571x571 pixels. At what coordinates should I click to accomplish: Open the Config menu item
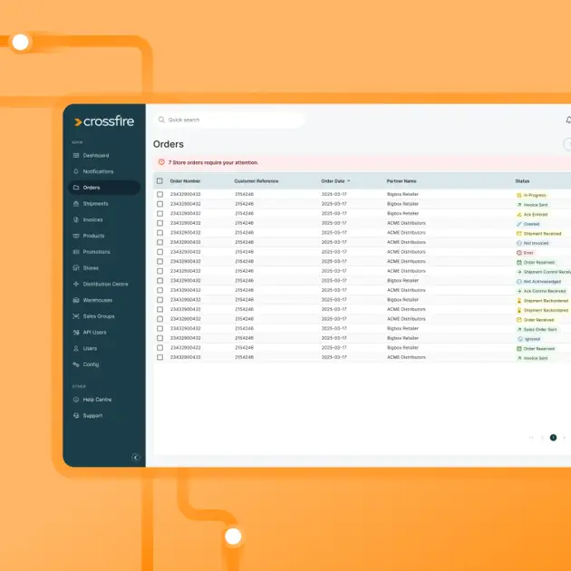[x=91, y=364]
